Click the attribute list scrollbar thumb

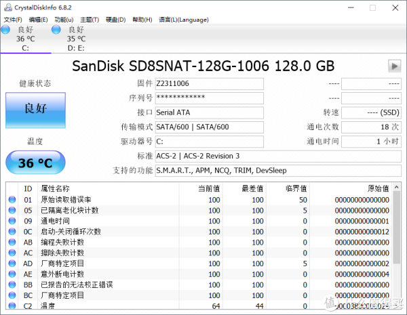click(x=396, y=228)
